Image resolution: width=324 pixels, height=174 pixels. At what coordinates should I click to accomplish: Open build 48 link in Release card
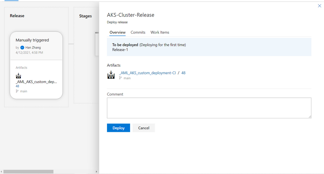coord(18,86)
